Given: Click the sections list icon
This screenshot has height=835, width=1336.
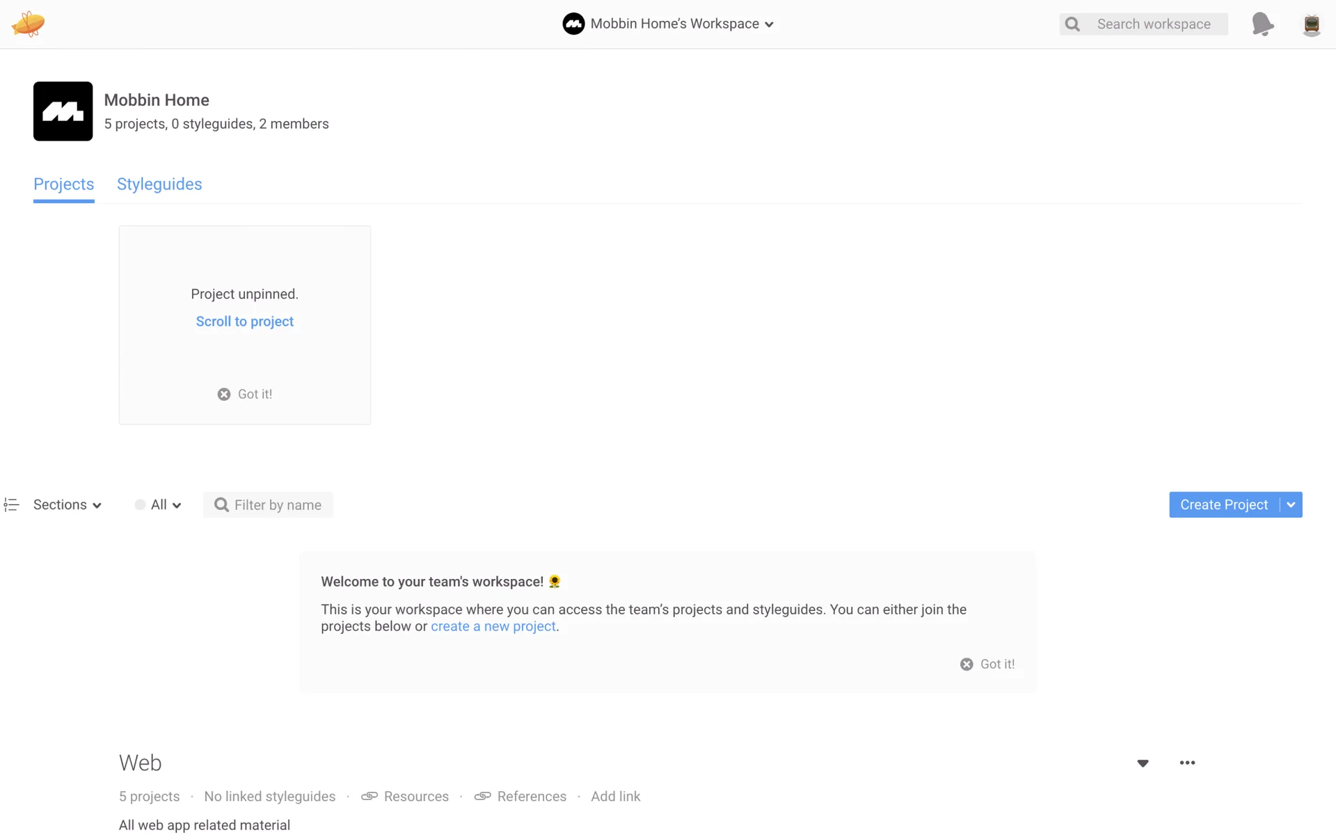Looking at the screenshot, I should 11,505.
